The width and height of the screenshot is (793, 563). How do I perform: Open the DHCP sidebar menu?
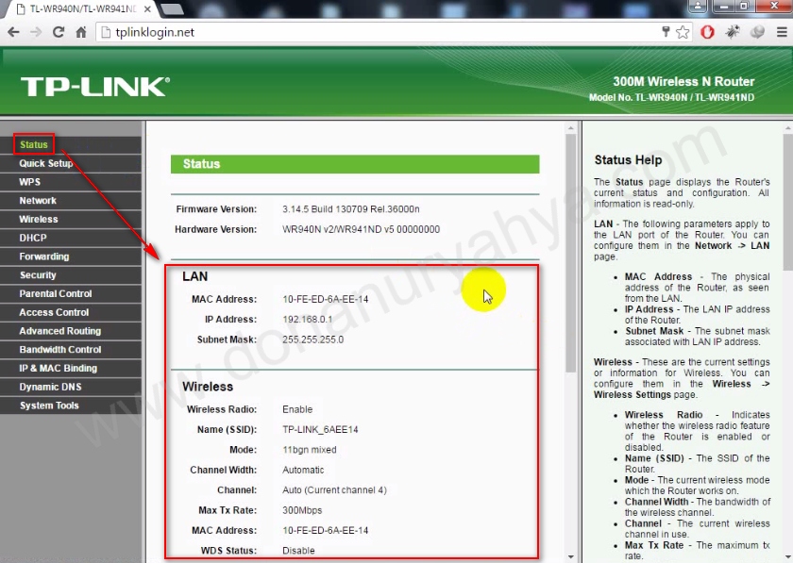(71, 238)
